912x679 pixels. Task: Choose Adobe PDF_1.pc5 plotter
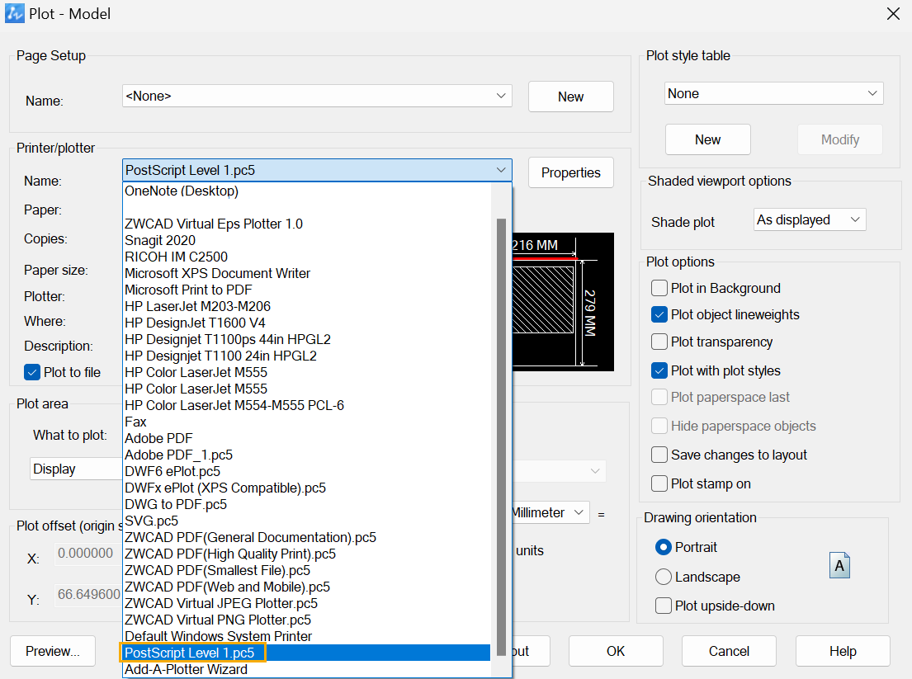coord(307,455)
